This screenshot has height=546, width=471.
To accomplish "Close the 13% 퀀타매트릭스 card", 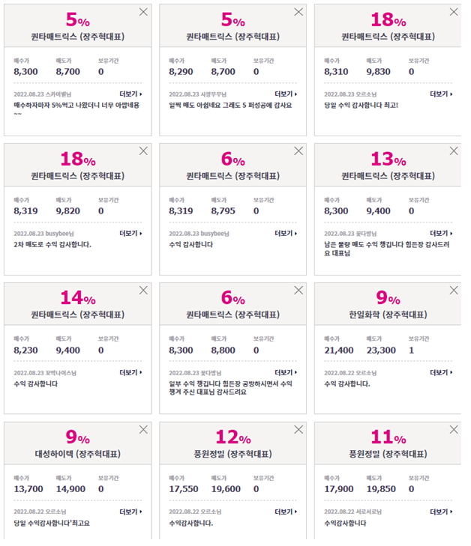I will tap(454, 151).
